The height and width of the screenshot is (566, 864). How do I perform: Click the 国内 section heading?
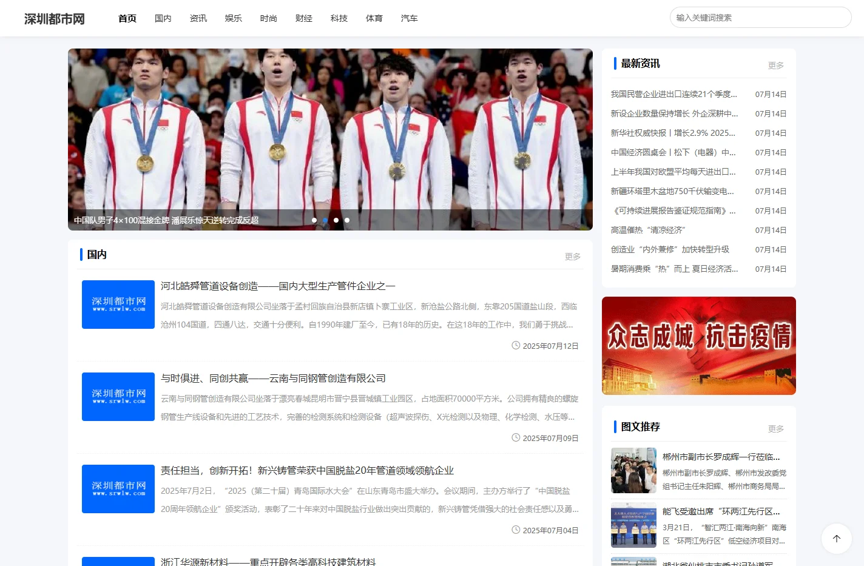[x=97, y=254]
